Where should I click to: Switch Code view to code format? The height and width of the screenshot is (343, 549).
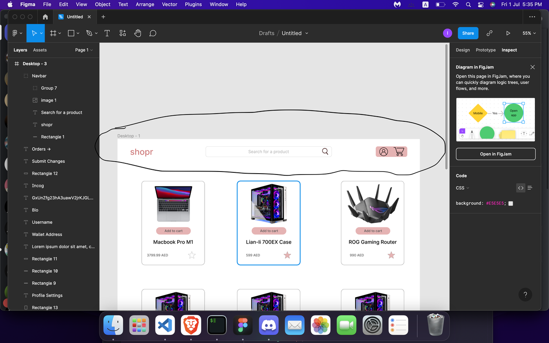pos(521,188)
